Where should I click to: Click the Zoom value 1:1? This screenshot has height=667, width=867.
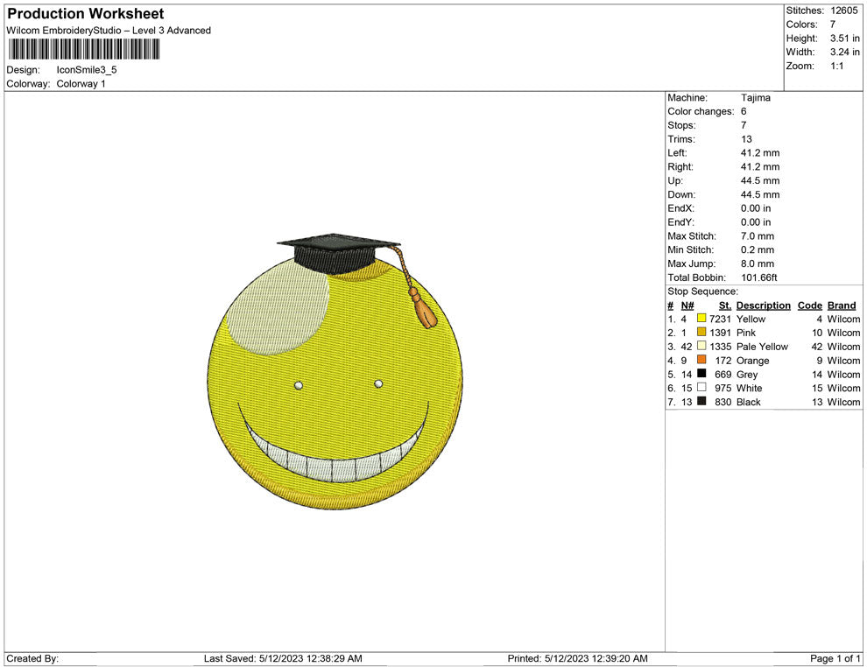[x=836, y=66]
